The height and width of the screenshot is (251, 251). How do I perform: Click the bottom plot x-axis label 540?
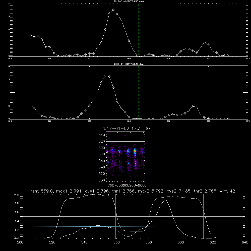(x=84, y=242)
